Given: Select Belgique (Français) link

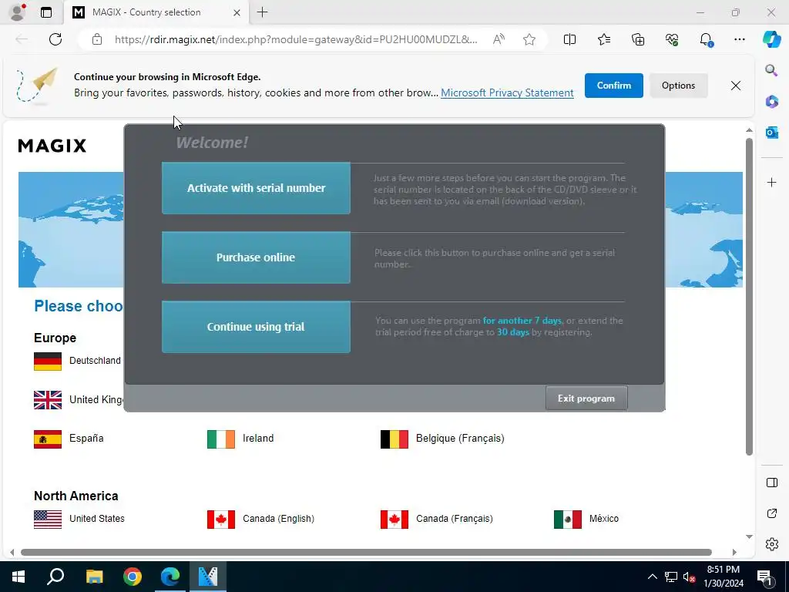Looking at the screenshot, I should (x=460, y=438).
